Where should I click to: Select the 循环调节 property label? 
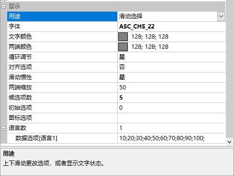(x=20, y=57)
